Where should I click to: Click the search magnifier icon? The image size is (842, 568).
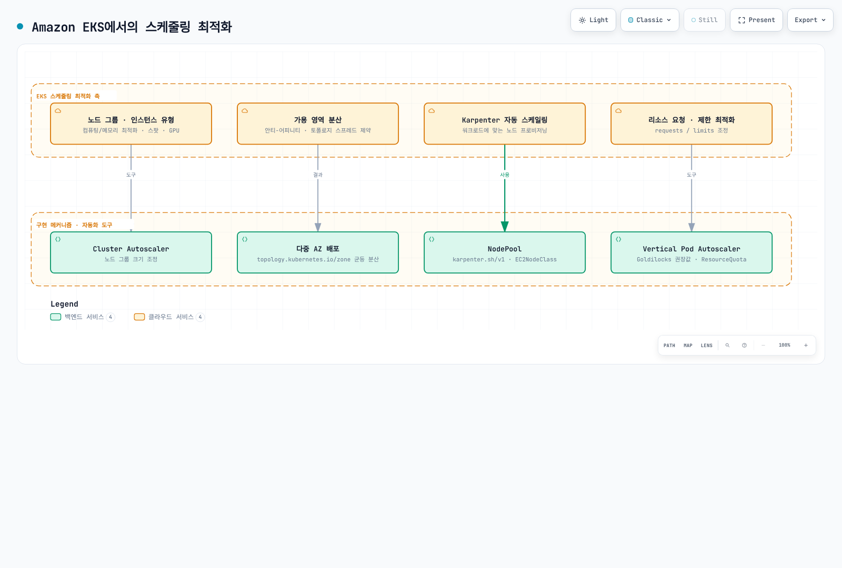tap(728, 346)
